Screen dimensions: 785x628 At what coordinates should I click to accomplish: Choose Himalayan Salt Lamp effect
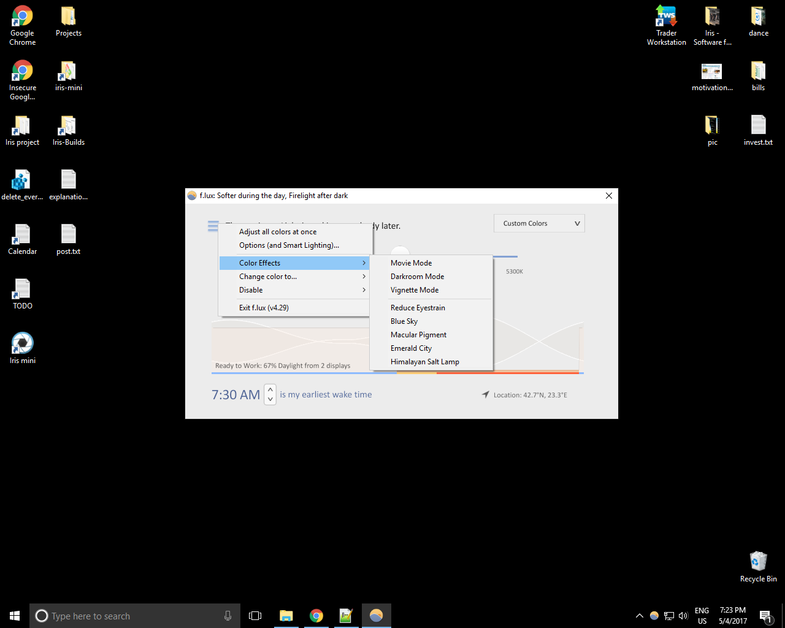(x=431, y=362)
